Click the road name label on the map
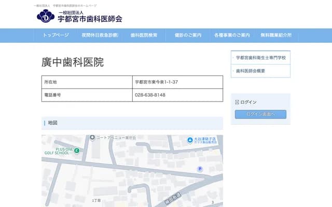 tap(173, 199)
